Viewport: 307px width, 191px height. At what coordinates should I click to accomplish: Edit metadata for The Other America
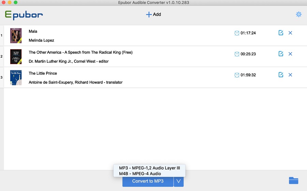[x=281, y=54]
